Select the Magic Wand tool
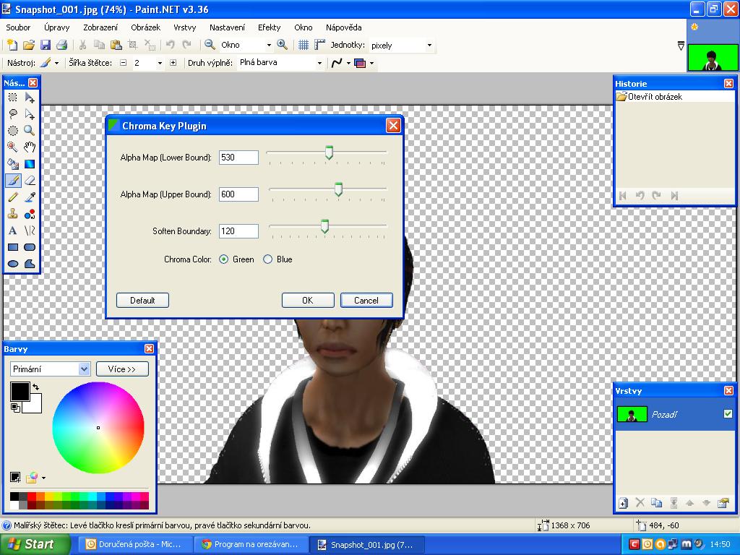Viewport: 740px width, 555px height. coord(13,147)
